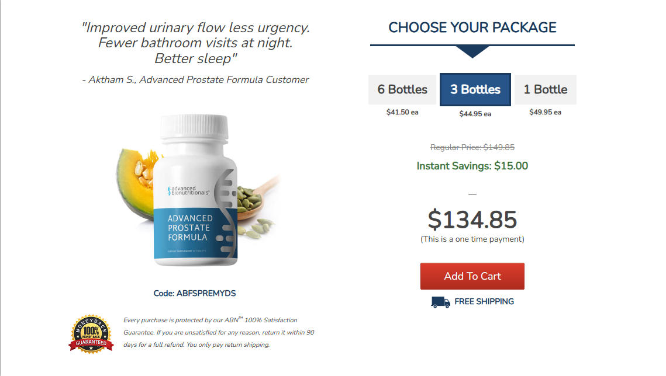Select the 6 Bottles package option
Viewport: 666px width, 376px height.
click(x=402, y=89)
